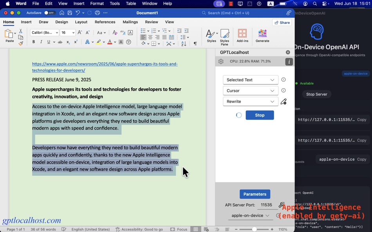Click the Cut scissors icon
This screenshot has width=372, height=232.
(21, 31)
